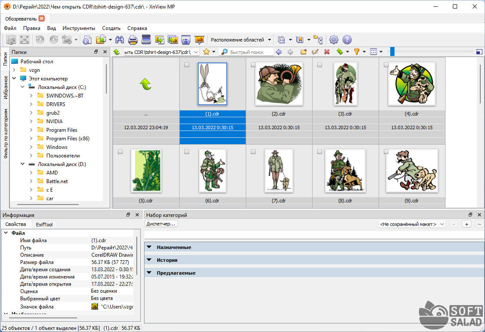The width and height of the screenshot is (485, 332).
Task: Click the Open with folder icon
Action: click(101, 39)
